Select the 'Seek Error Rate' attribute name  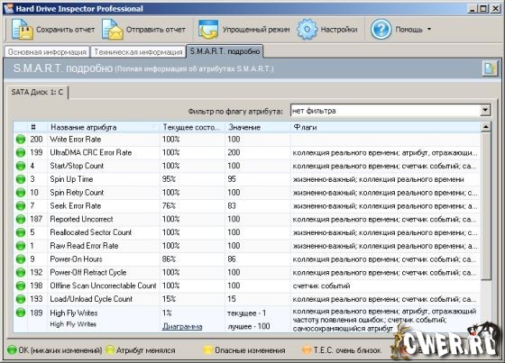coord(76,205)
